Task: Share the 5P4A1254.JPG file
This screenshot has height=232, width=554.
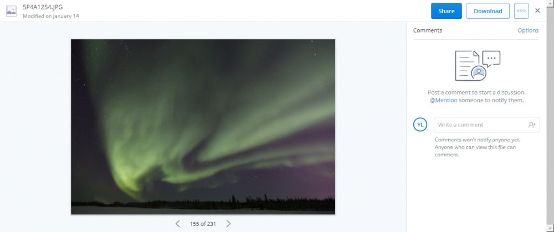Action: [x=446, y=11]
